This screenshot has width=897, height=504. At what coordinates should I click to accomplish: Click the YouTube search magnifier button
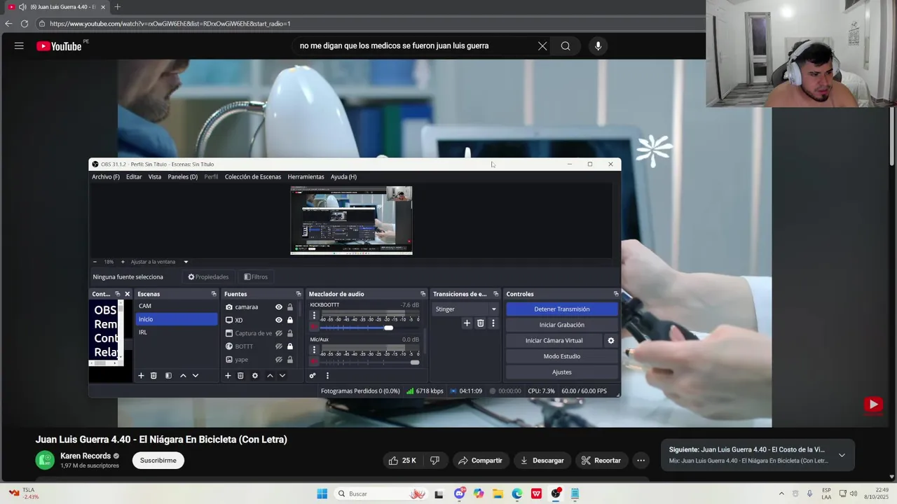(566, 46)
